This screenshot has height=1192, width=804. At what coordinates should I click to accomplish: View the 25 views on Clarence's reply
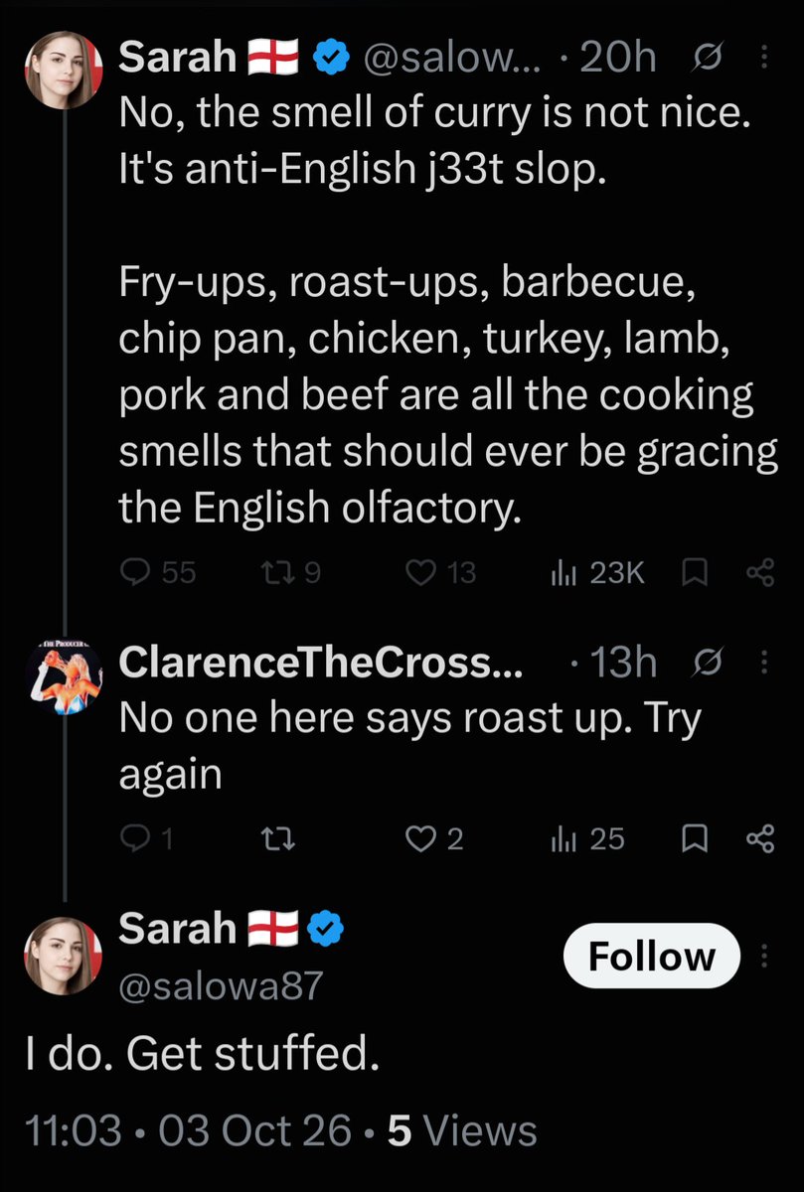pyautogui.click(x=587, y=839)
